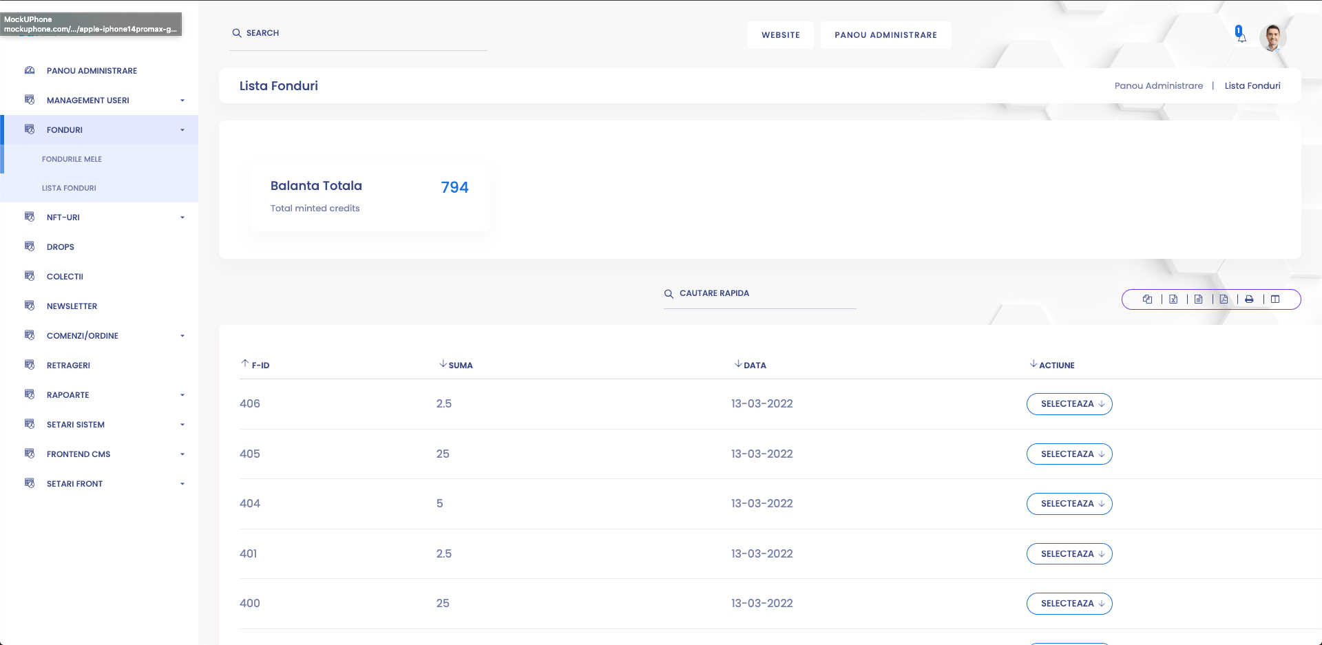Open the user profile avatar
Image resolution: width=1322 pixels, height=645 pixels.
[1273, 37]
